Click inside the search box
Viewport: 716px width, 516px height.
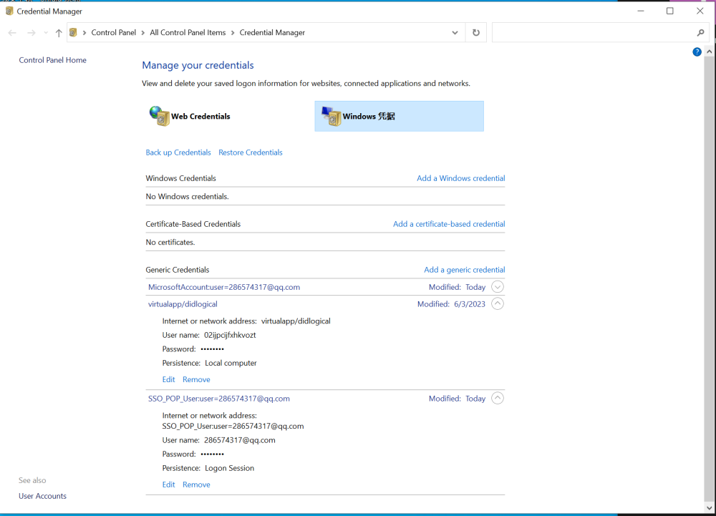(593, 32)
